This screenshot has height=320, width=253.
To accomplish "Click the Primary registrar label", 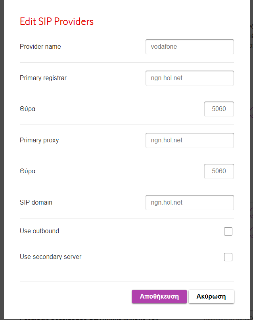I will coord(43,78).
